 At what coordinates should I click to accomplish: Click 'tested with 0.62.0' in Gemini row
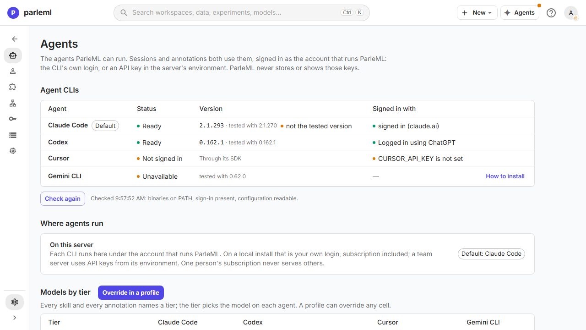(x=222, y=176)
